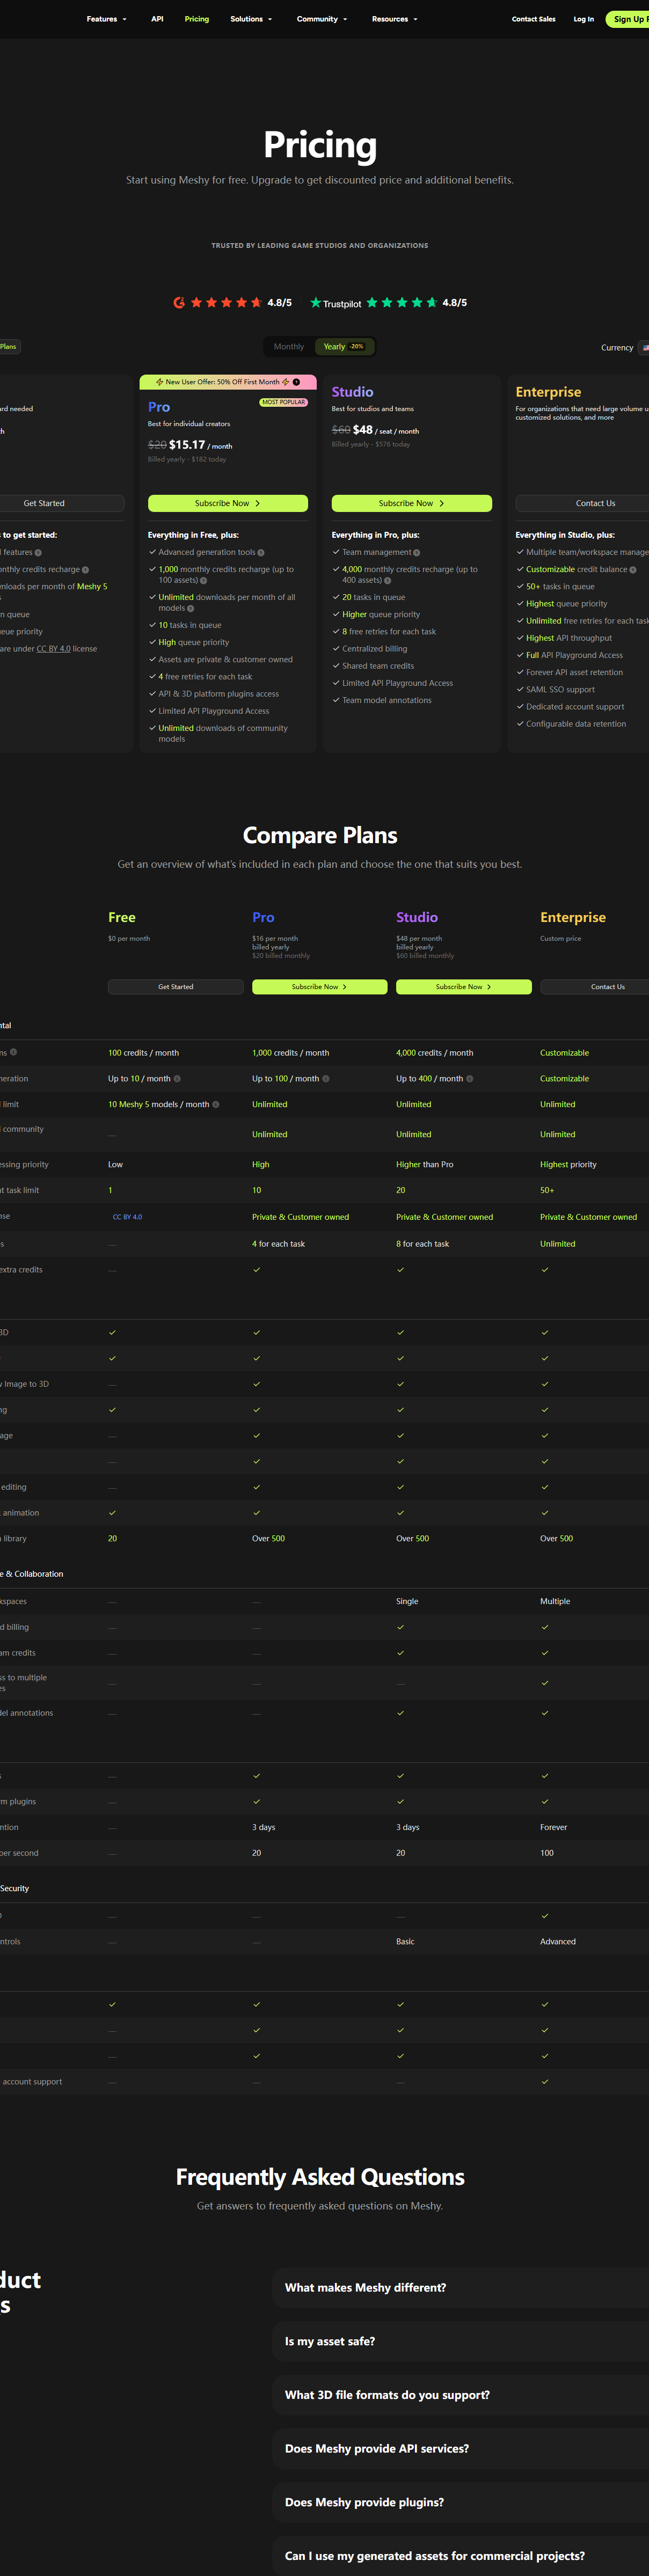This screenshot has height=2576, width=649.
Task: Click the Sign Up button in the navbar
Action: (628, 19)
